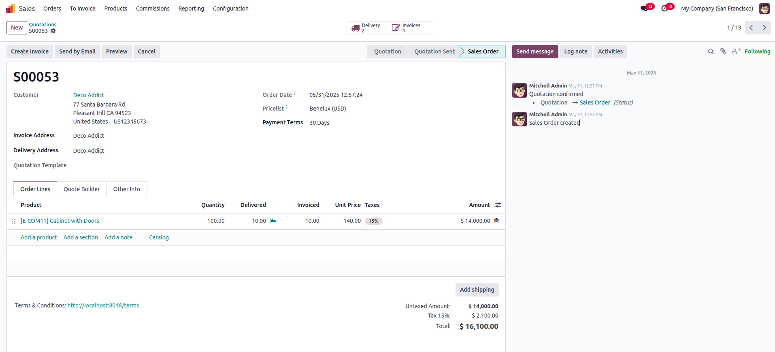Open column settings for order lines
The width and height of the screenshot is (775, 352).
[498, 205]
